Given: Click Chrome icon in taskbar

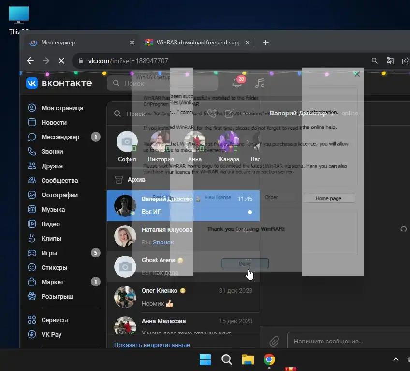Looking at the screenshot, I should click(x=269, y=359).
